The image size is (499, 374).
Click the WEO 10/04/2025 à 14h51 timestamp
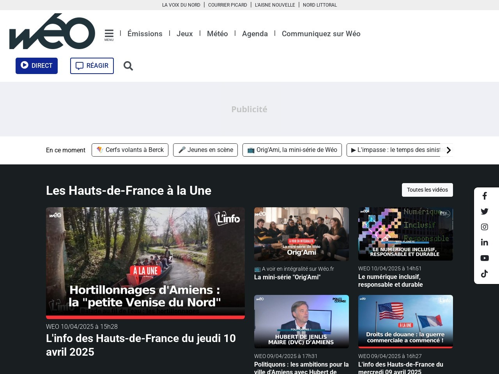pos(390,268)
